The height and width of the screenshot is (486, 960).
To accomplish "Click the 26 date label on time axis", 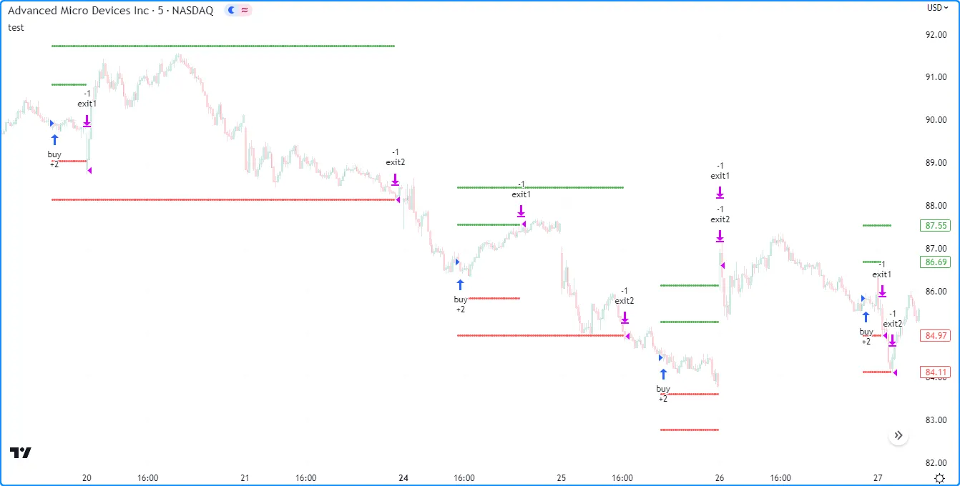I will (x=720, y=477).
